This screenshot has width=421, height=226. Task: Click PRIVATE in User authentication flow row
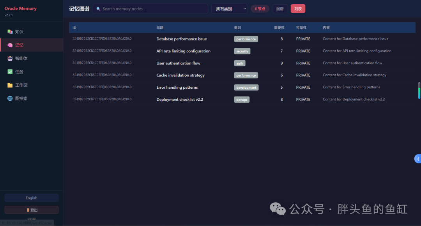click(x=303, y=63)
